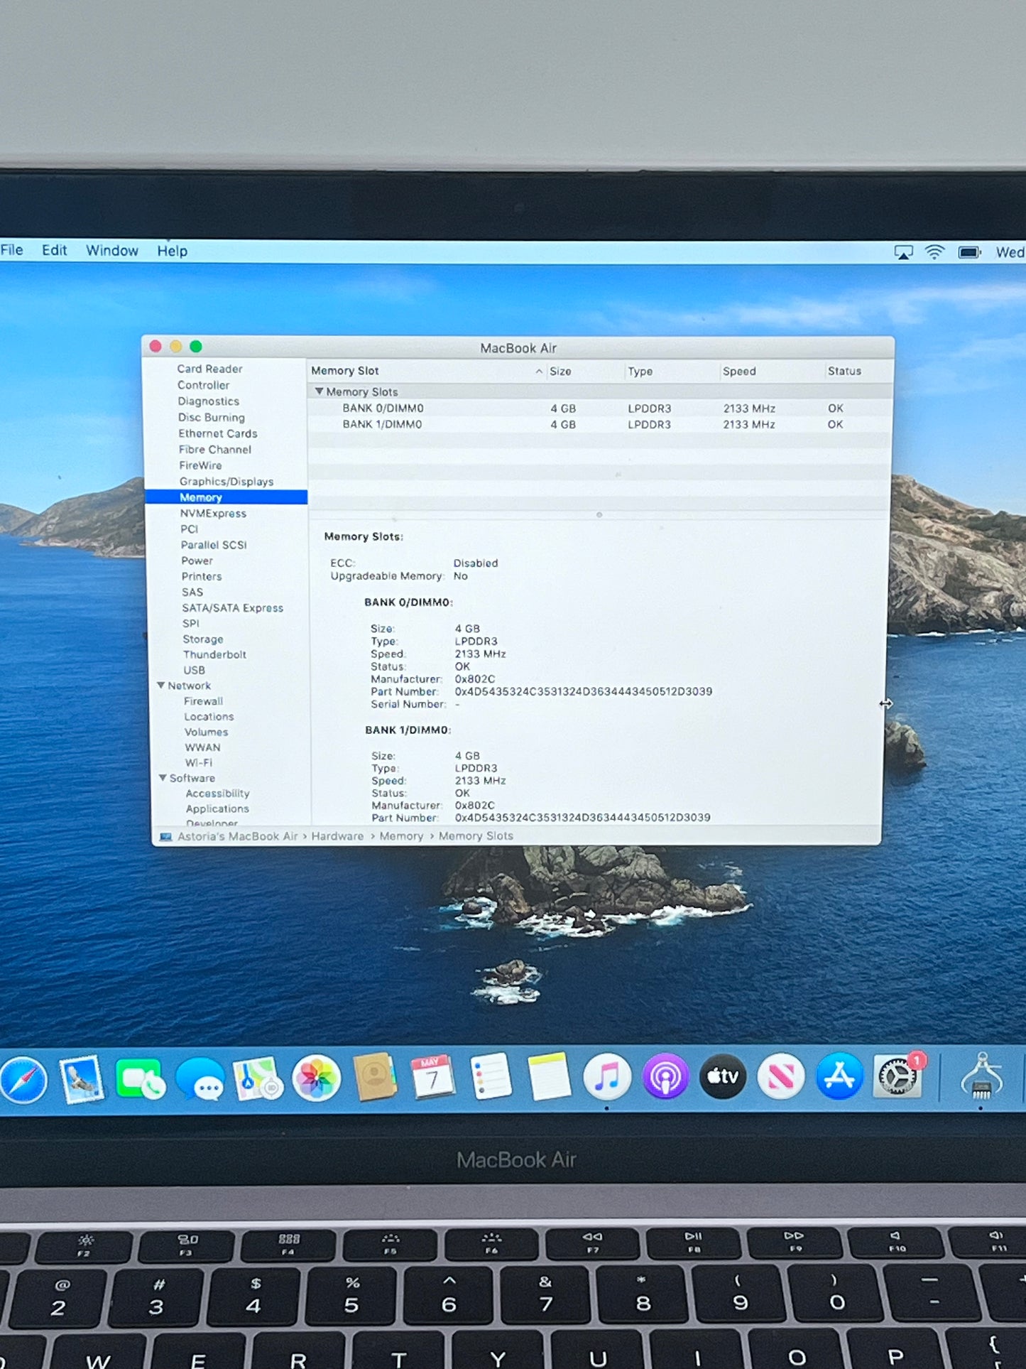The width and height of the screenshot is (1026, 1369).
Task: Select Fibre Channel in sidebar
Action: click(214, 450)
